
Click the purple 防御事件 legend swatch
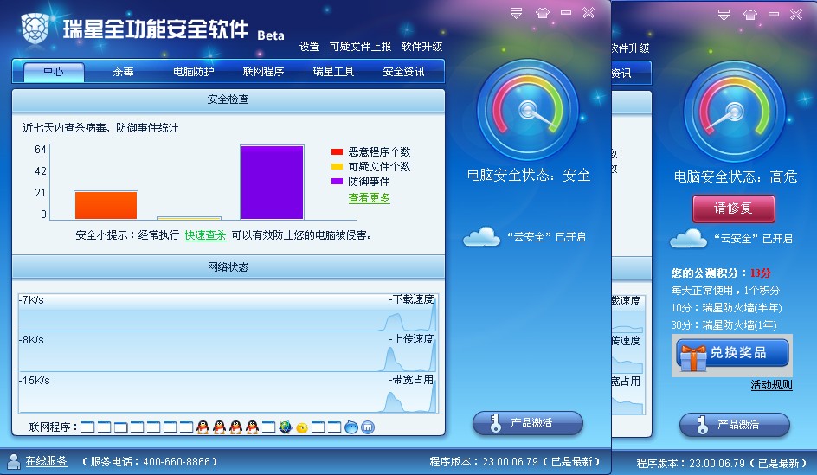coord(338,181)
